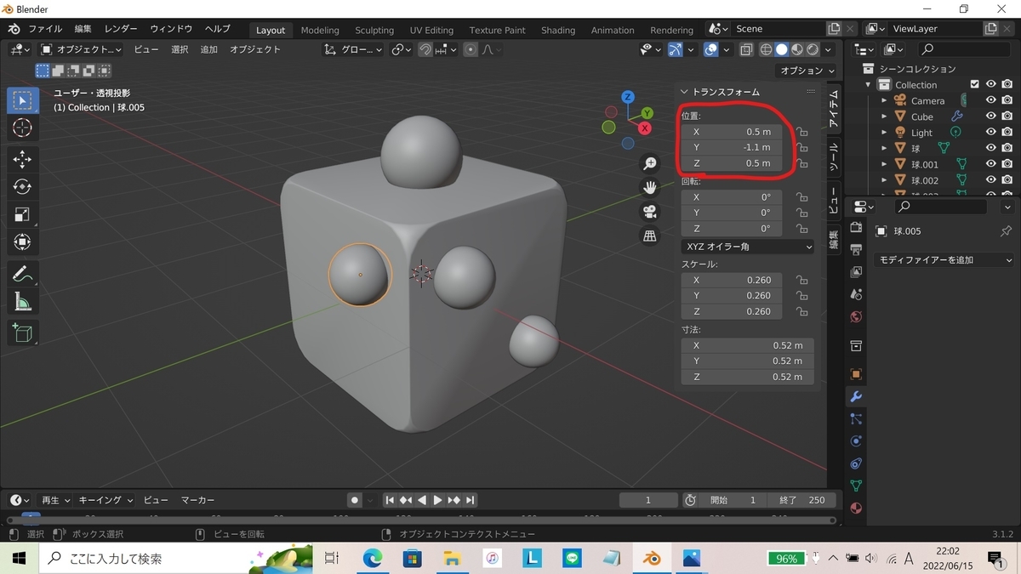Image resolution: width=1021 pixels, height=574 pixels.
Task: Select the Transform tool
Action: 23,243
